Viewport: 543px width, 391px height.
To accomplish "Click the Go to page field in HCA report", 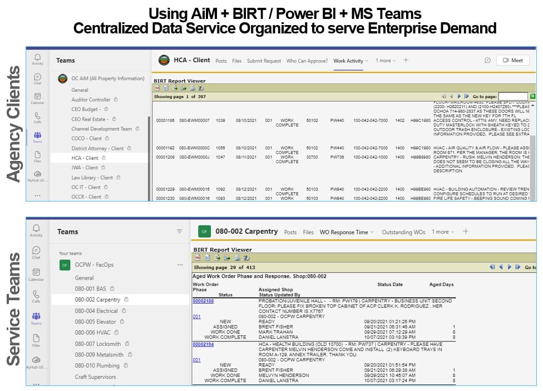I will (x=513, y=96).
